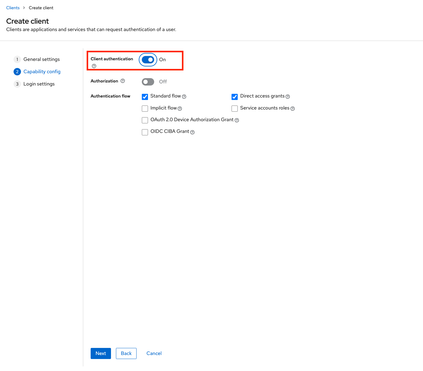Click the Next button
This screenshot has width=423, height=371.
pyautogui.click(x=101, y=353)
